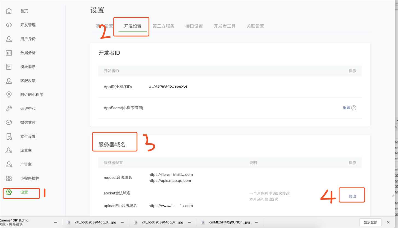Viewport: 398px width, 228px height.
Task: Open 微信支付 in the sidebar
Action: [x=28, y=122]
